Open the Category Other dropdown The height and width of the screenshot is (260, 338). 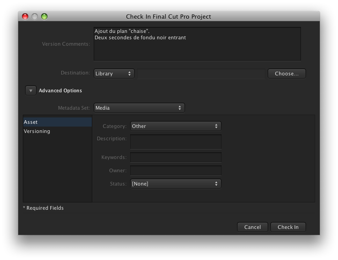[176, 126]
